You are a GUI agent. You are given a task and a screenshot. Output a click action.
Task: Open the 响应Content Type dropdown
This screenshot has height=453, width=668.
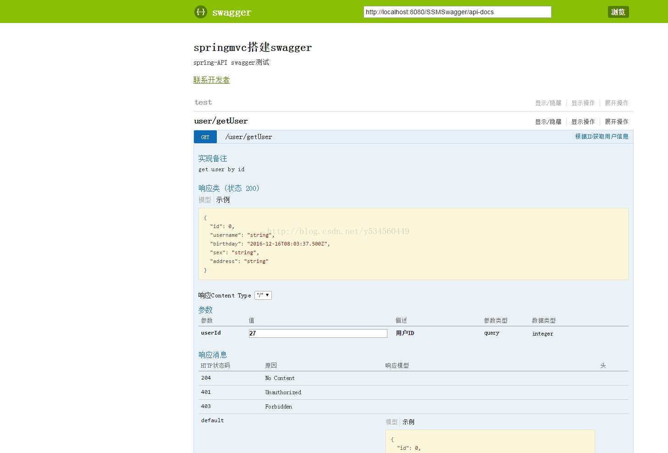click(x=263, y=295)
